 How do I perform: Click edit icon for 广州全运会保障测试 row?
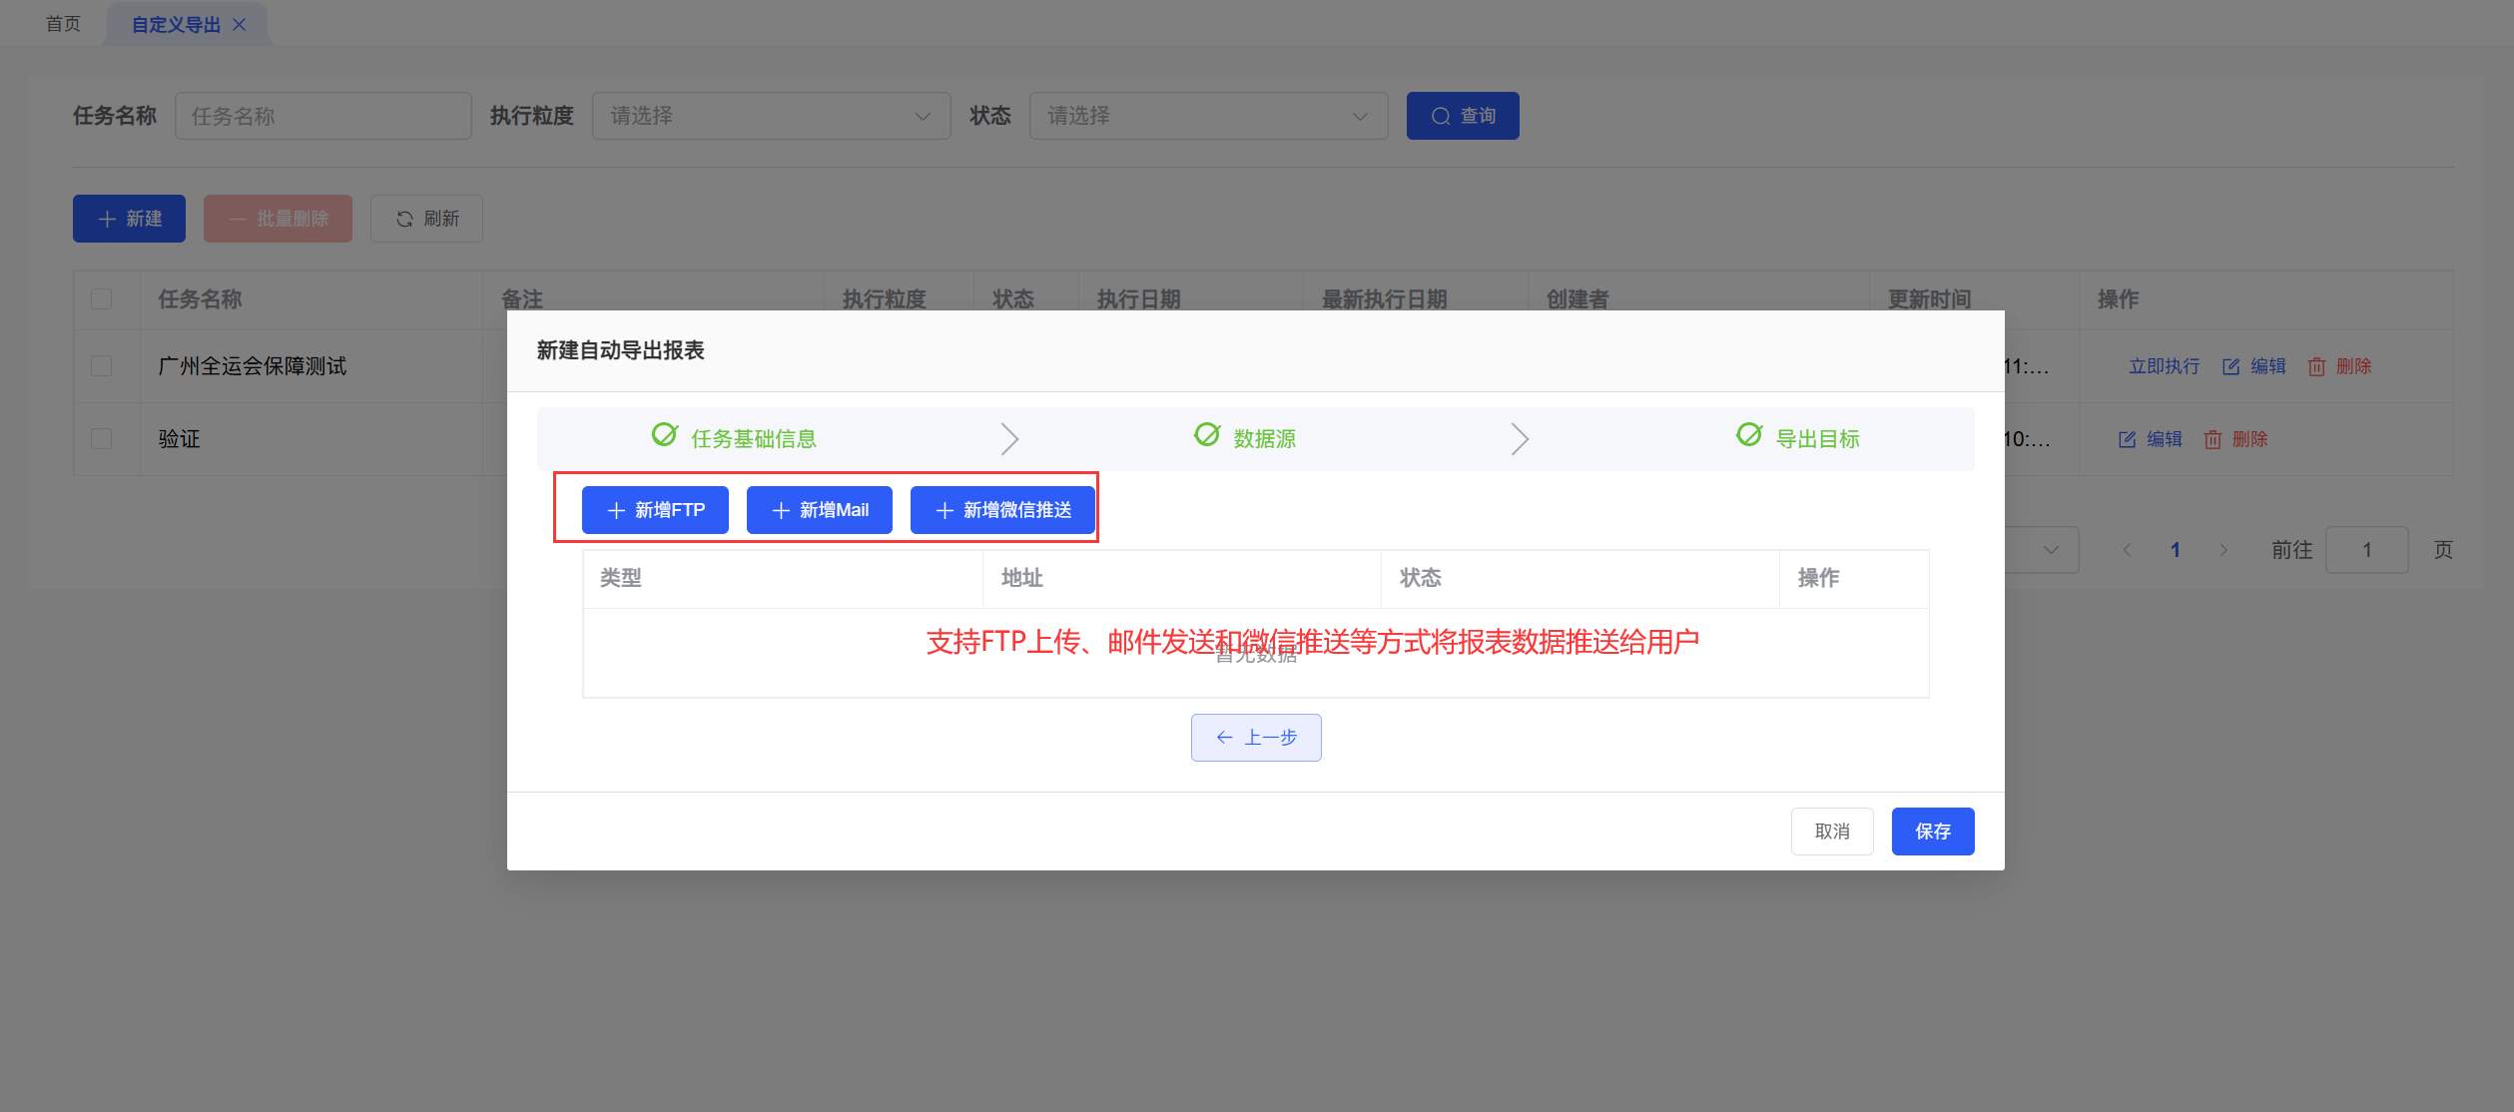2230,367
